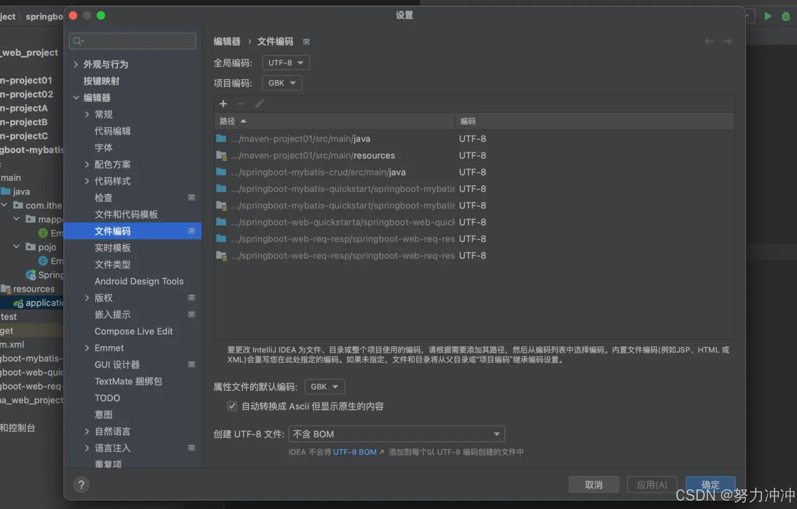This screenshot has height=509, width=797.
Task: Open the 项目编码 GBK dropdown
Action: pos(282,83)
